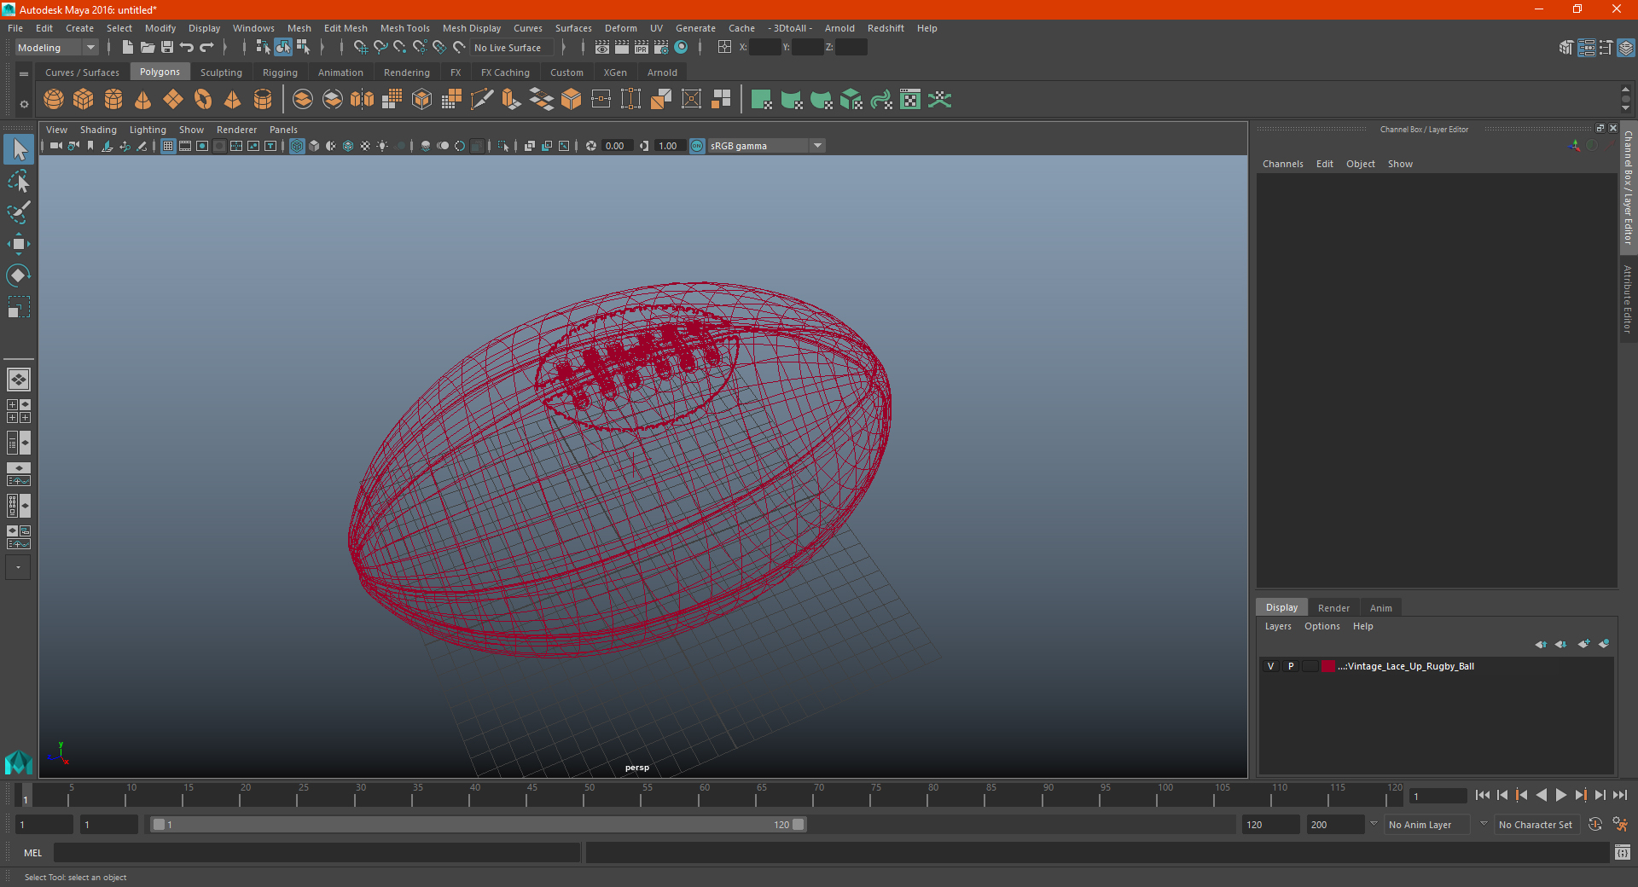This screenshot has width=1638, height=887.
Task: Click the Redo arrow icon
Action: point(206,48)
